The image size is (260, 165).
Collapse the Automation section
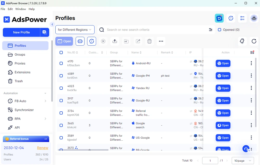tap(45, 93)
